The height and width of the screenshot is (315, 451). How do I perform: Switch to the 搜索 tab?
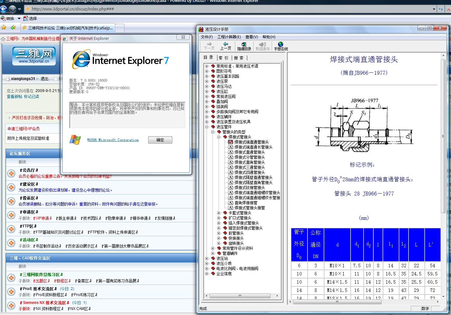239,58
